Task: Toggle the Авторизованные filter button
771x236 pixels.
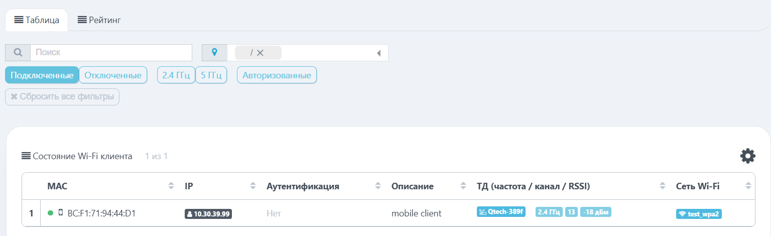Action: coord(277,75)
